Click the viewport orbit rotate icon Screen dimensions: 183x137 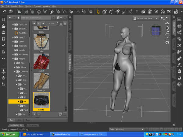[x=167, y=23]
